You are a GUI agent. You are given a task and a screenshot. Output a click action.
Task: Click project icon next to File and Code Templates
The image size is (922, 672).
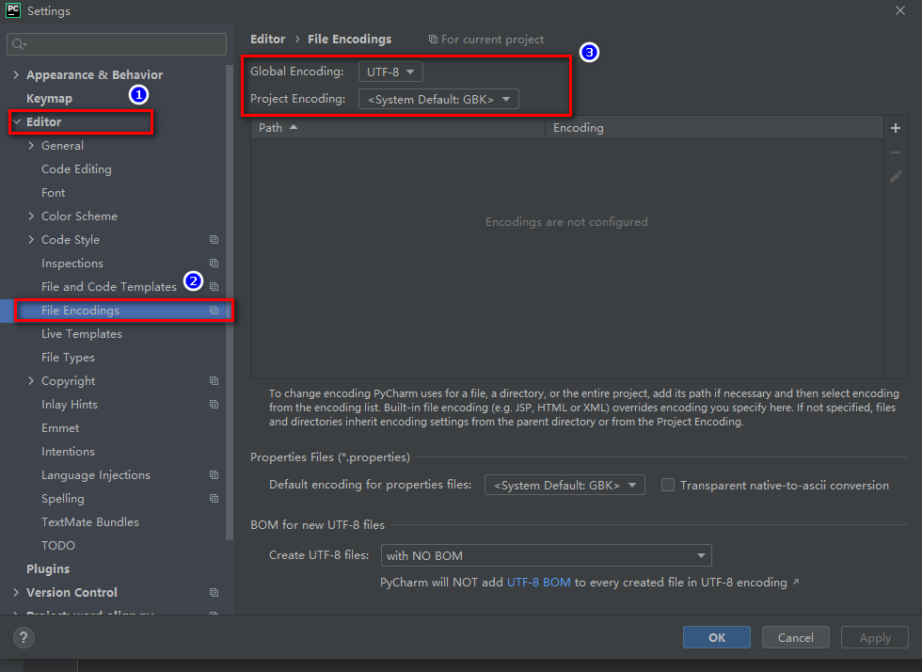(x=215, y=286)
